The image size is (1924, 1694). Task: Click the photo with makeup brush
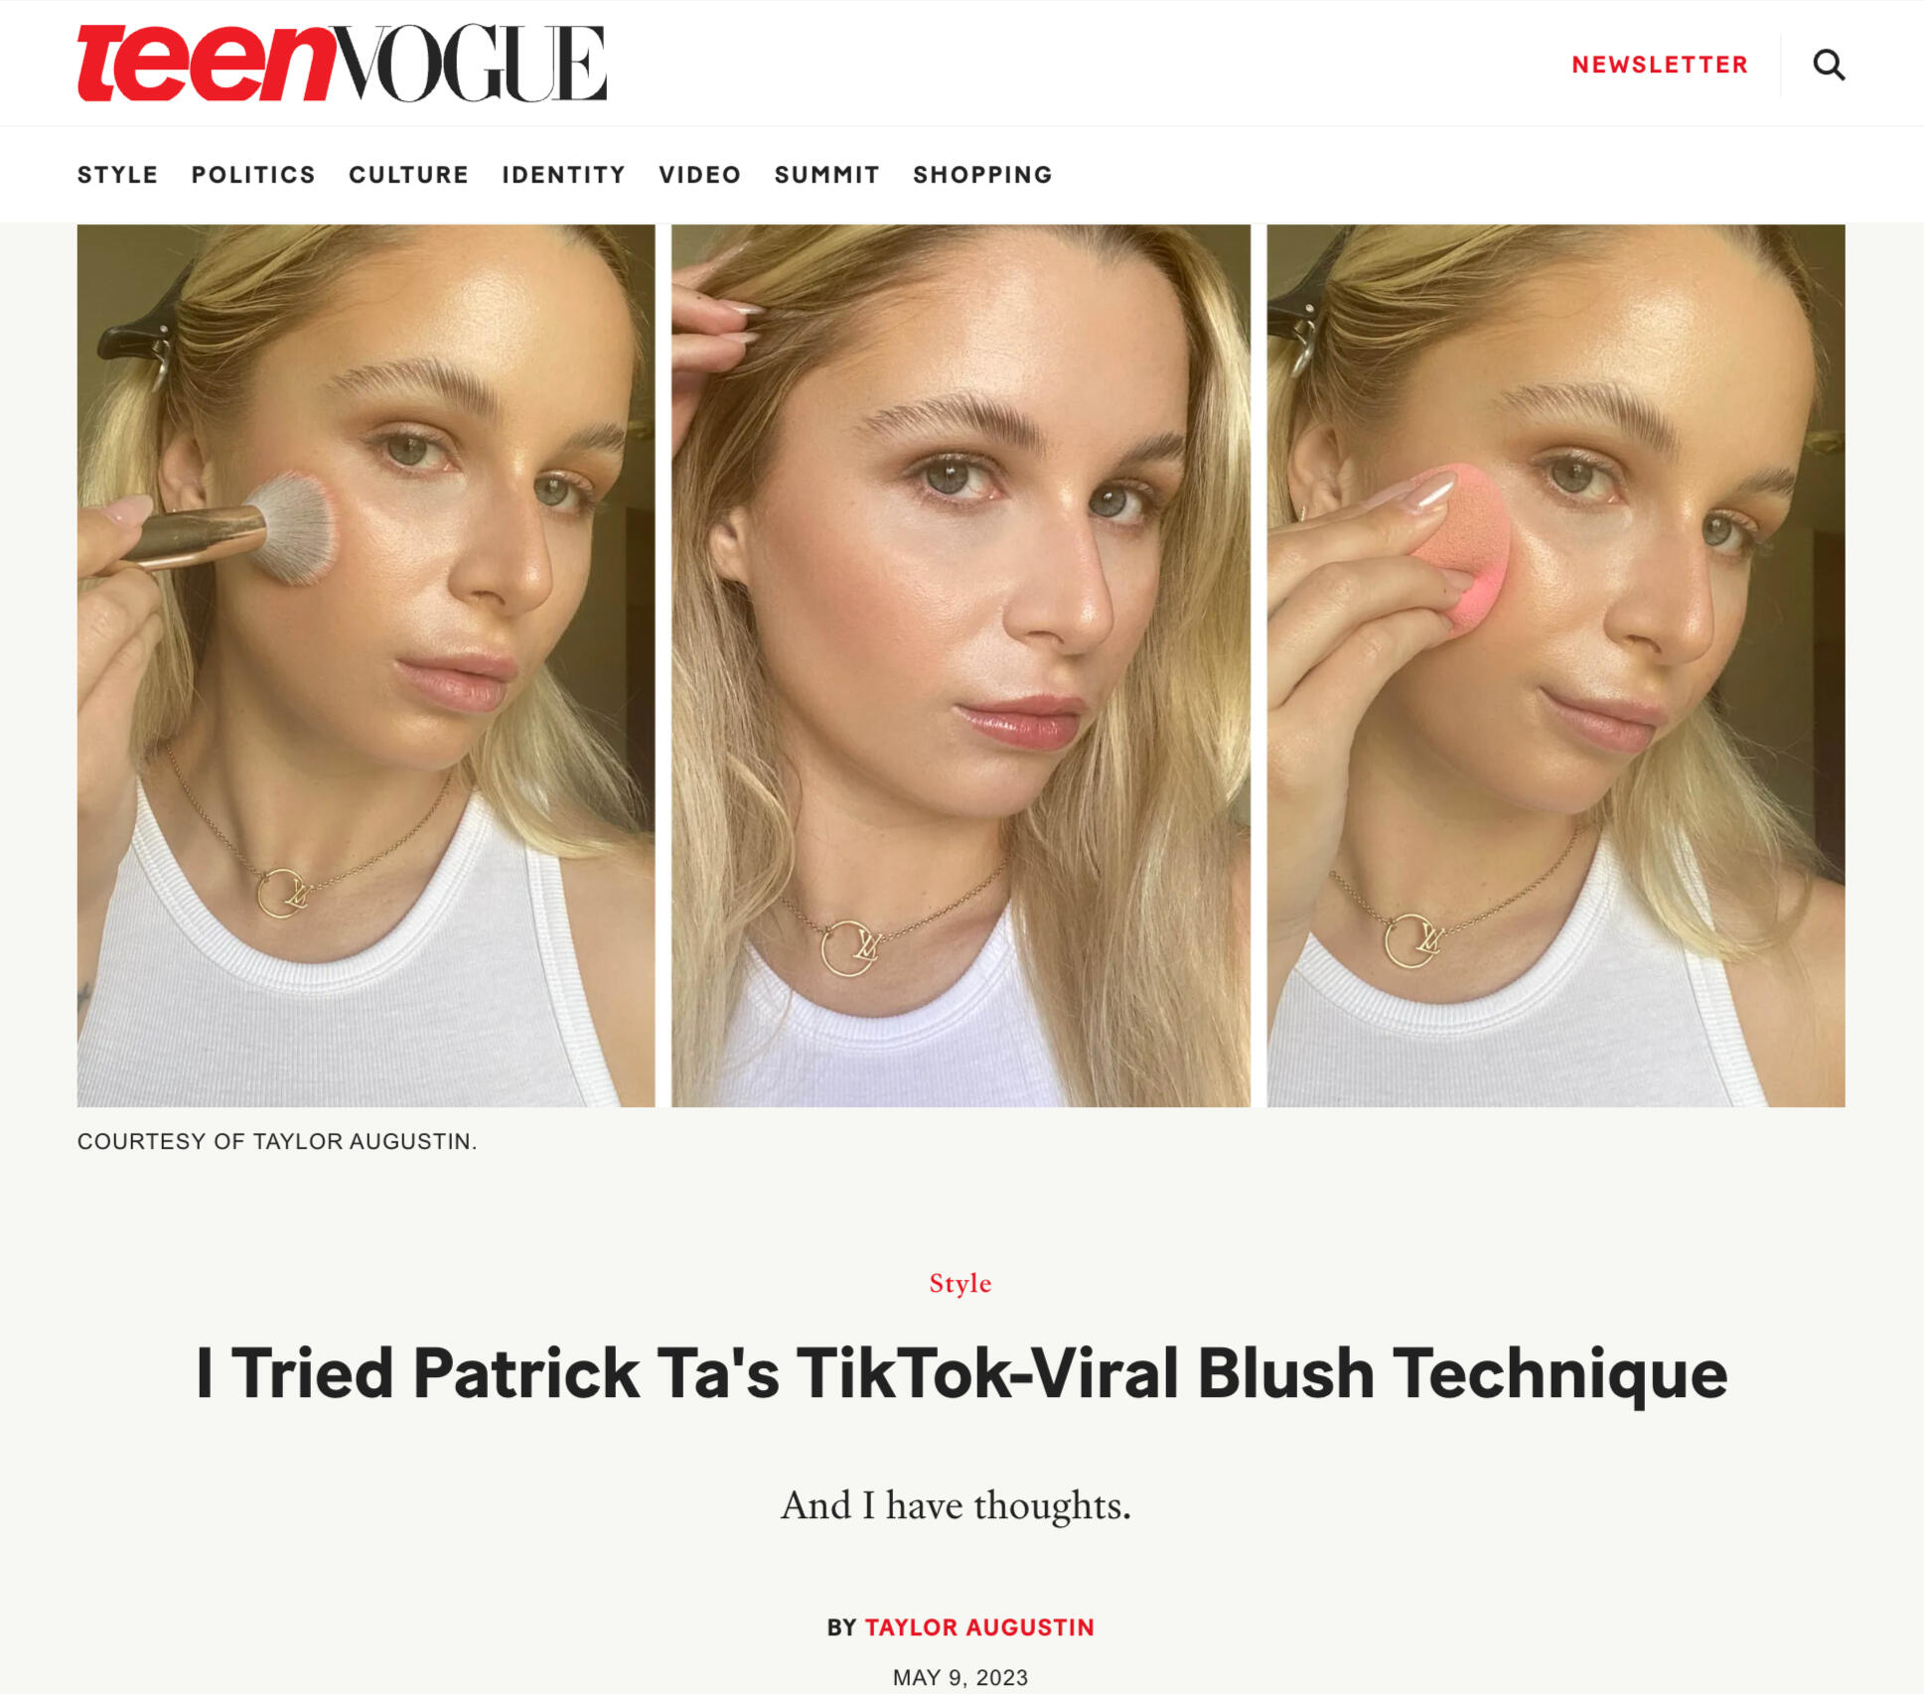pyautogui.click(x=367, y=665)
